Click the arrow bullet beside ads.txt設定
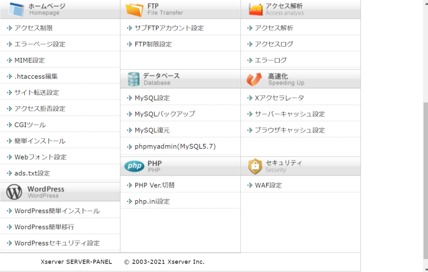This screenshot has width=428, height=272. tap(10, 174)
